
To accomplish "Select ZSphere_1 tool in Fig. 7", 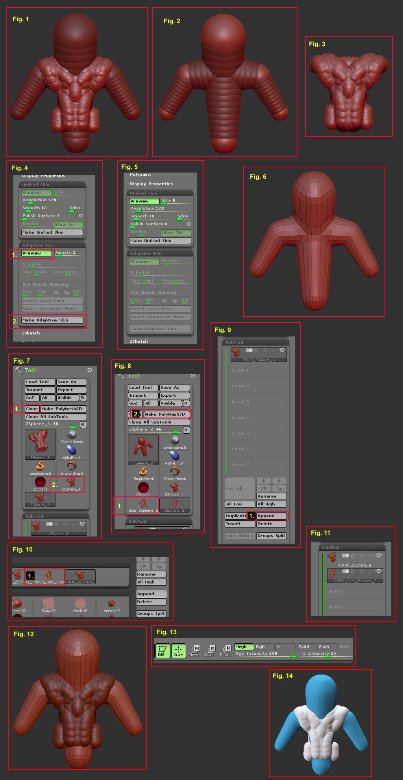I will coord(71,484).
